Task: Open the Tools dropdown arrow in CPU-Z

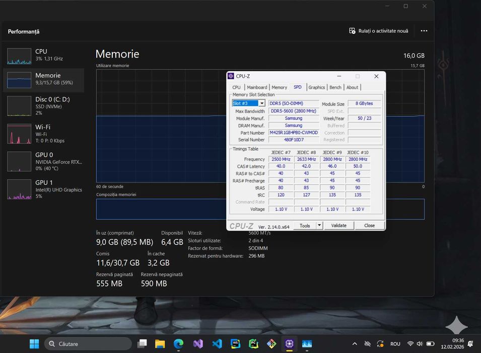Action: (319, 225)
